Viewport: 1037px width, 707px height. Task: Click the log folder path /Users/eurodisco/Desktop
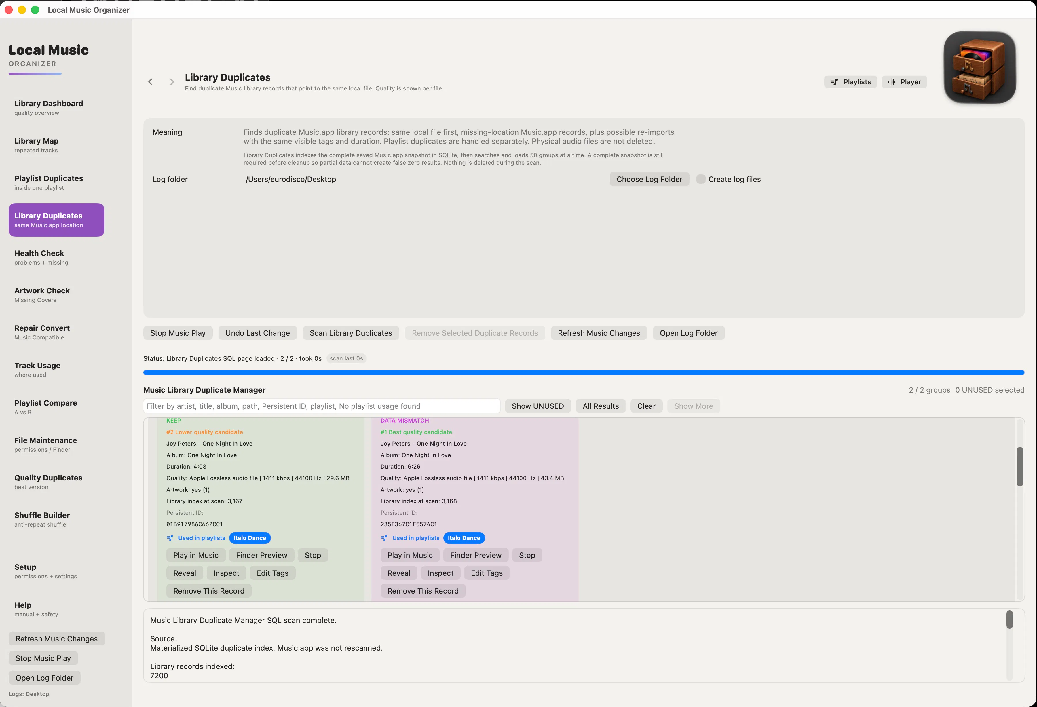pyautogui.click(x=291, y=179)
